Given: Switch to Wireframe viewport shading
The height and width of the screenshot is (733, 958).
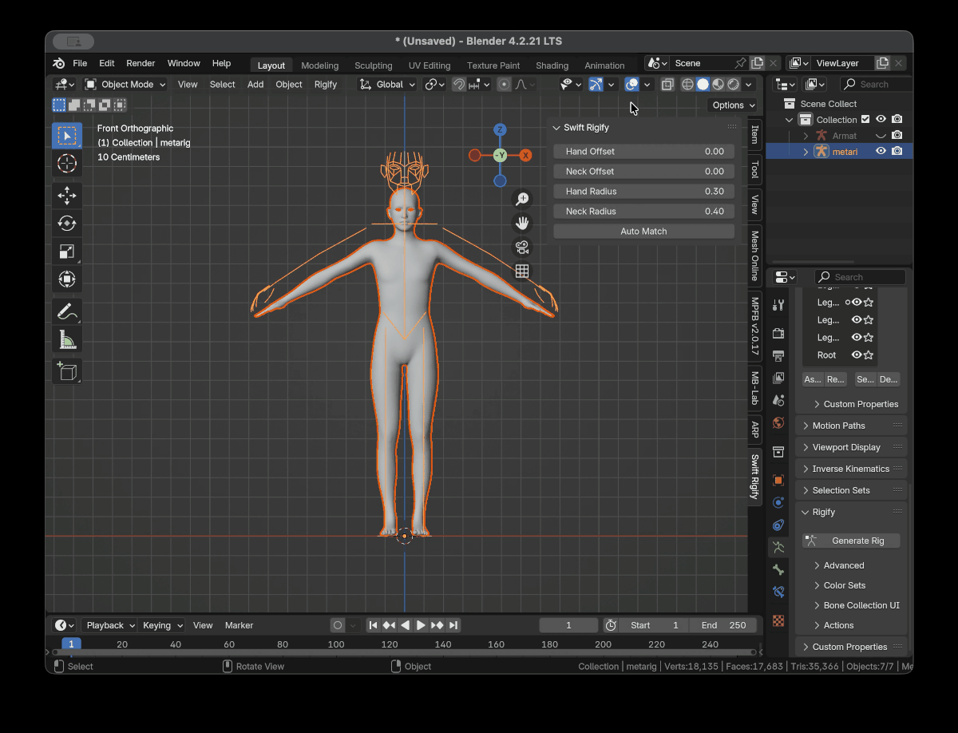Looking at the screenshot, I should point(687,85).
